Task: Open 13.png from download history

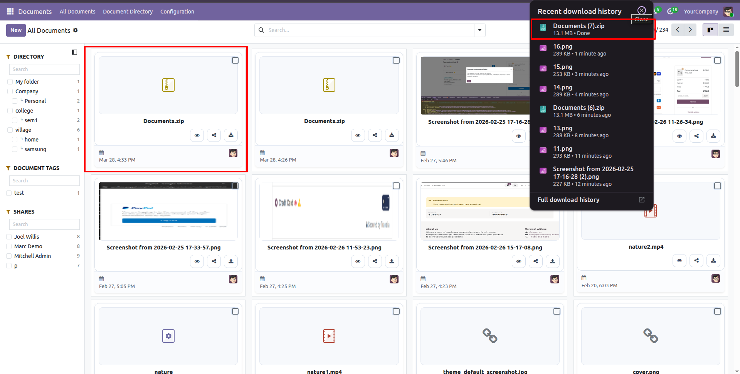Action: click(x=592, y=131)
